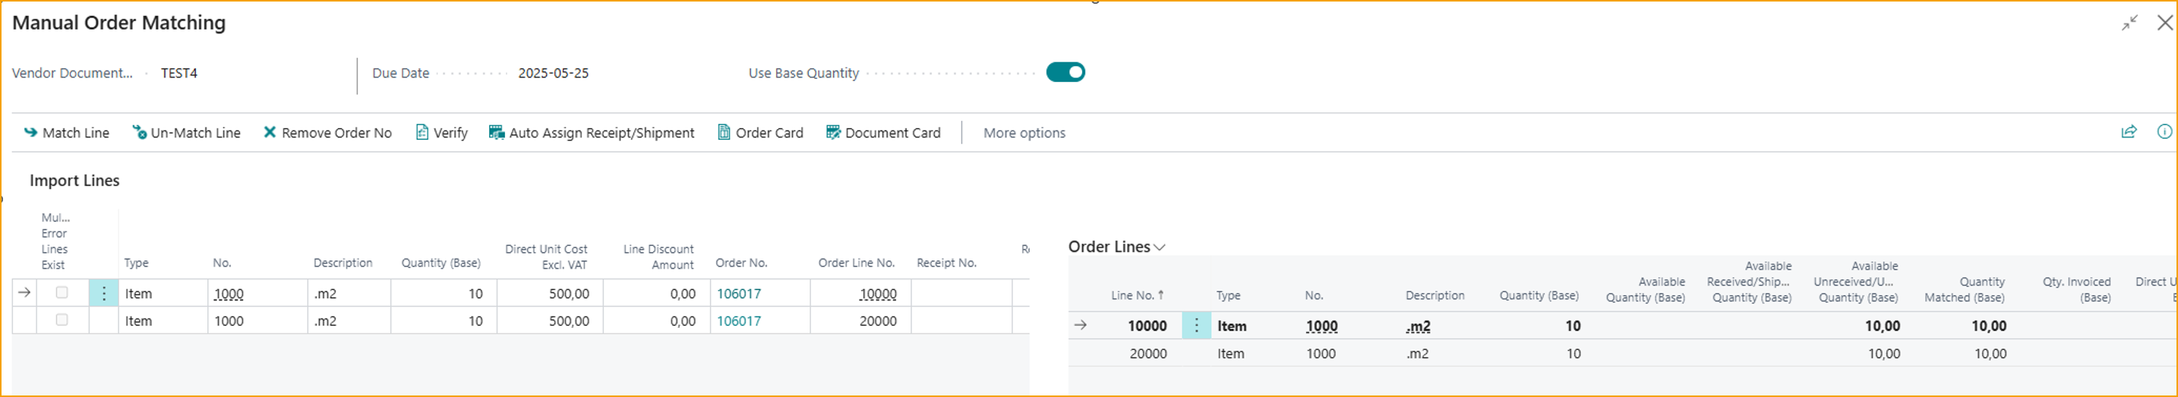
Task: Show the information pane icon
Action: (2164, 132)
